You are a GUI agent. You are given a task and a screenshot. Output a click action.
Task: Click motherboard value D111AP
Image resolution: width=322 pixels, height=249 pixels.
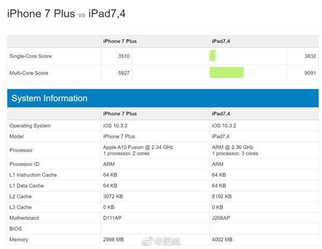[112, 218]
